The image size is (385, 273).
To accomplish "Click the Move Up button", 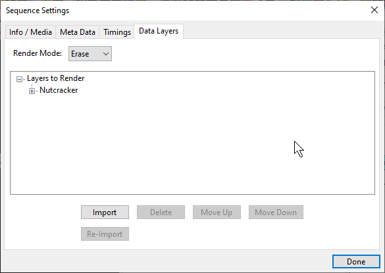I will (x=217, y=212).
